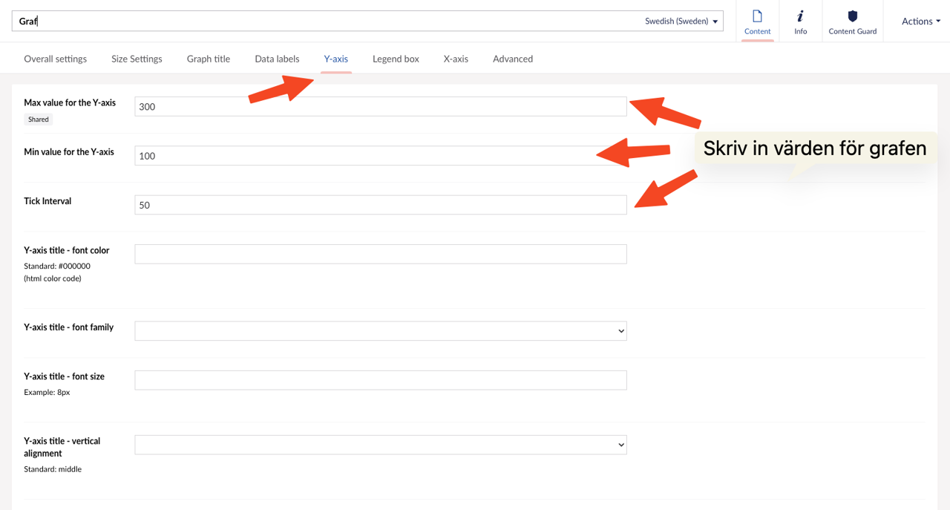
Task: Open the Content document icon
Action: coord(757,22)
